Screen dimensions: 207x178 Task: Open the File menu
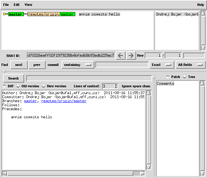(6, 5)
